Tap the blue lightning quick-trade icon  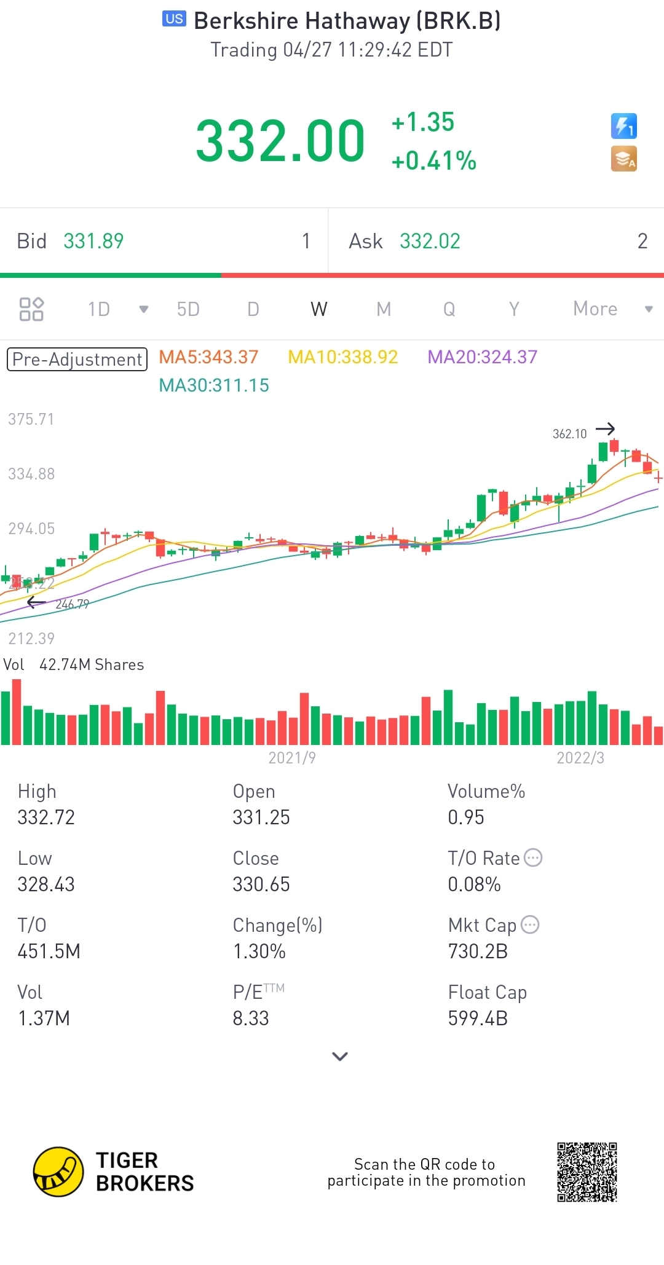click(x=623, y=126)
